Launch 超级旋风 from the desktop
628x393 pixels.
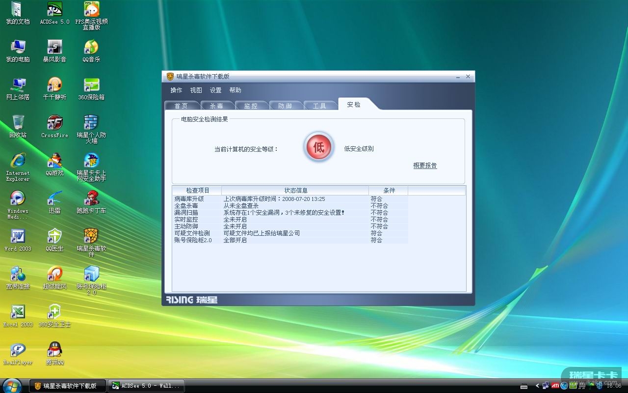(54, 278)
